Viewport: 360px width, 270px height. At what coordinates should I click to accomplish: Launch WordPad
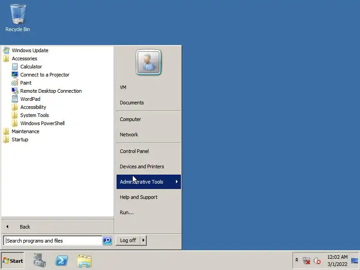point(30,99)
